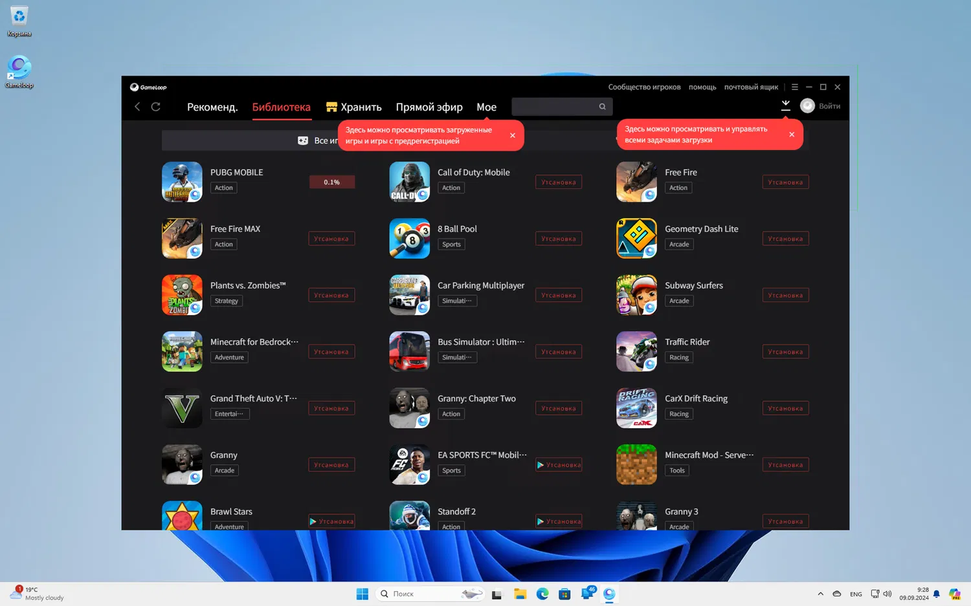
Task: Click the Strategy tag under Plants vs. Zombies
Action: coord(227,301)
